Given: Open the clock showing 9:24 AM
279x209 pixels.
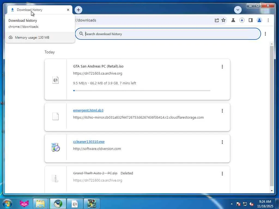Looking at the screenshot, I should tap(265, 204).
